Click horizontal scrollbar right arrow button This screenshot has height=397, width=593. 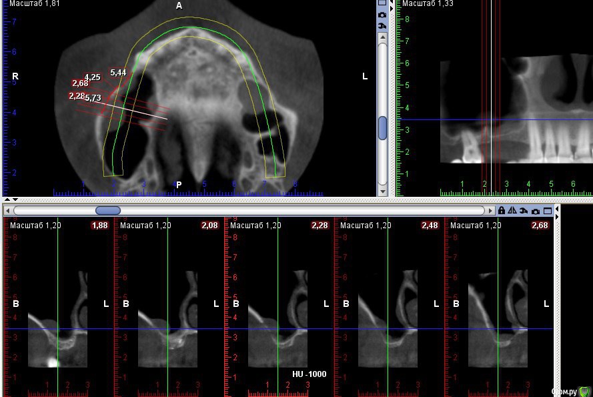[490, 210]
